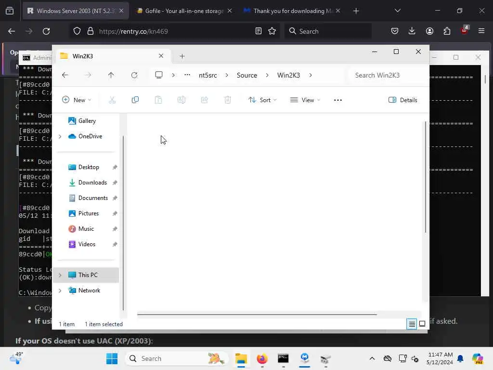Click the nt5src breadcrumb
Viewport: 493px width, 370px height.
(x=208, y=75)
